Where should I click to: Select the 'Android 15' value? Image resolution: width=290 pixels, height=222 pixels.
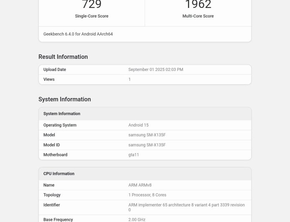[138, 125]
